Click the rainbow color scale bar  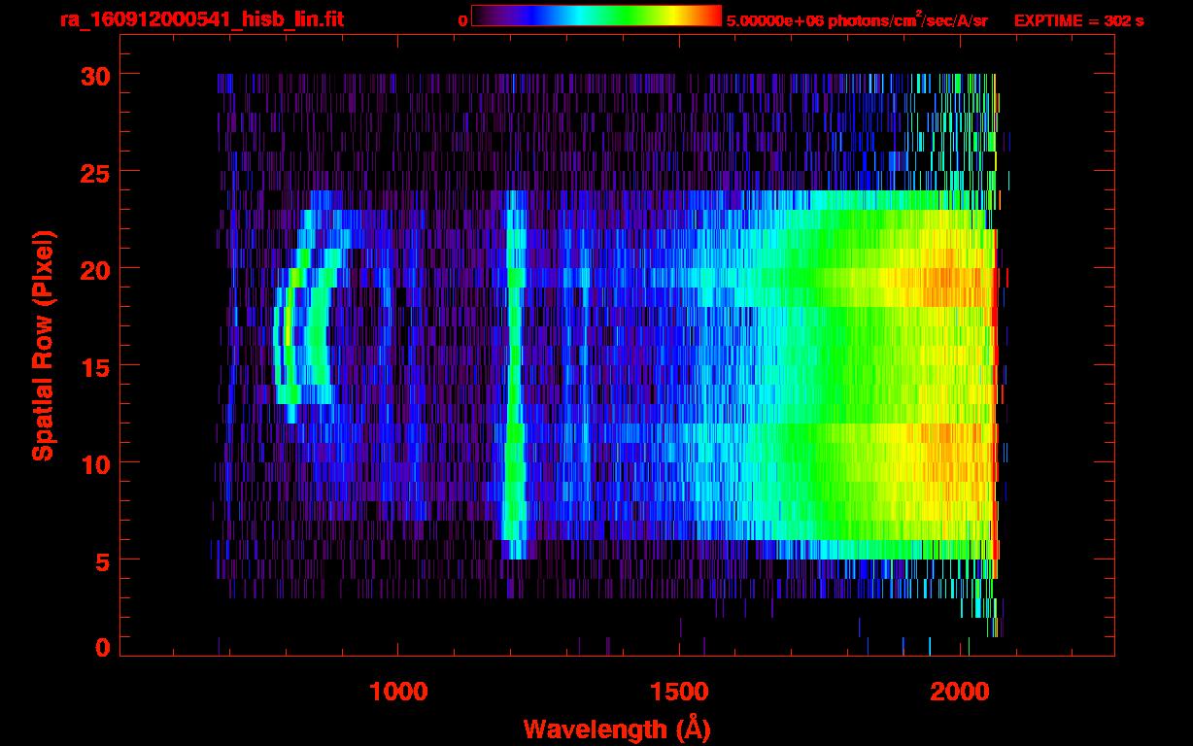(x=596, y=16)
